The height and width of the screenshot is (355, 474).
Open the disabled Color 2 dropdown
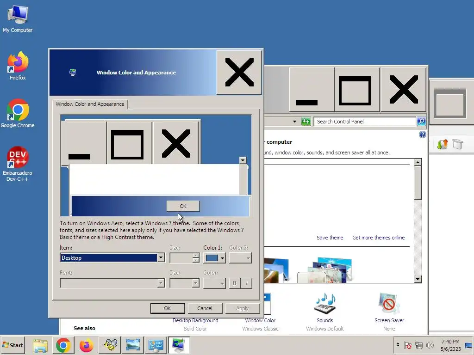click(x=240, y=258)
